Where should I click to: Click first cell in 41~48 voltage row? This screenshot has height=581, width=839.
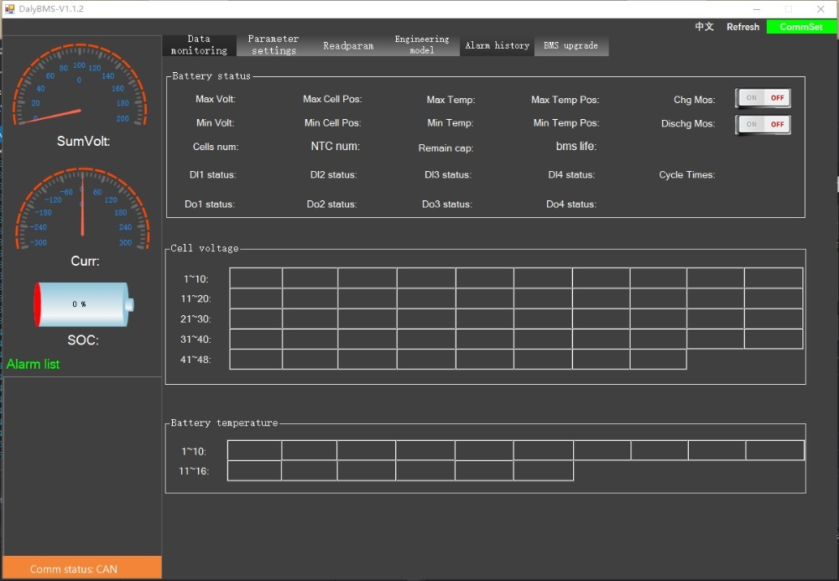(x=256, y=360)
